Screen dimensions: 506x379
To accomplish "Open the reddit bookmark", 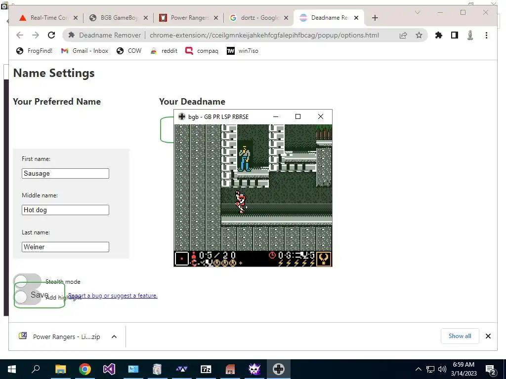I will (x=164, y=51).
